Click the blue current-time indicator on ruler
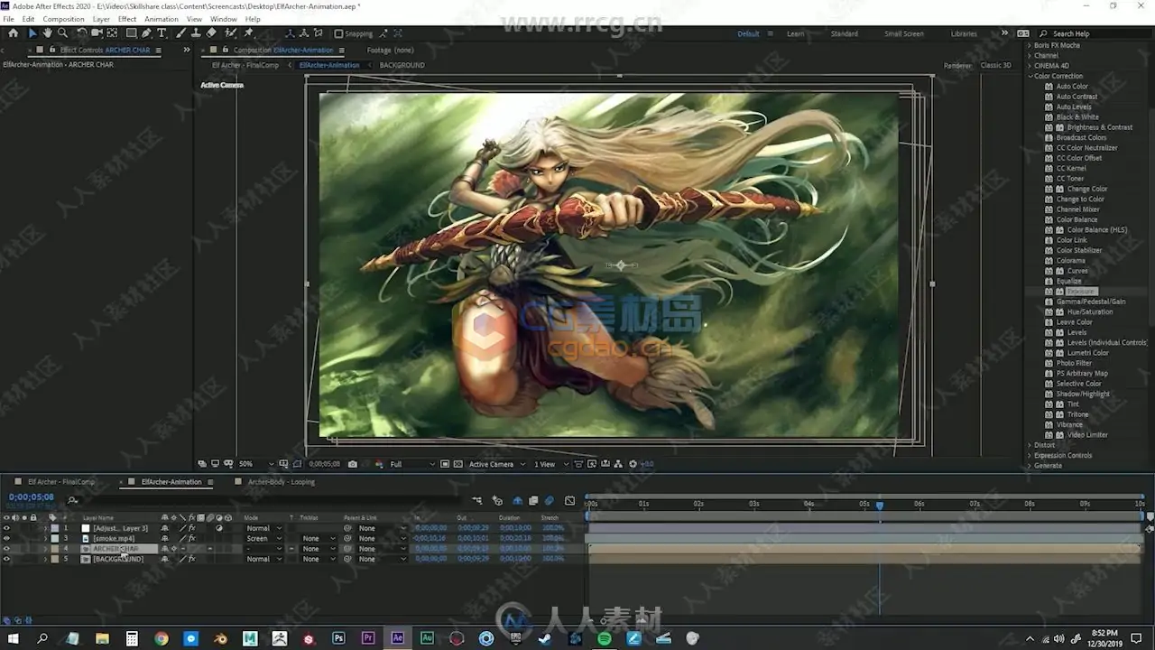Viewport: 1155px width, 650px height. (x=880, y=506)
